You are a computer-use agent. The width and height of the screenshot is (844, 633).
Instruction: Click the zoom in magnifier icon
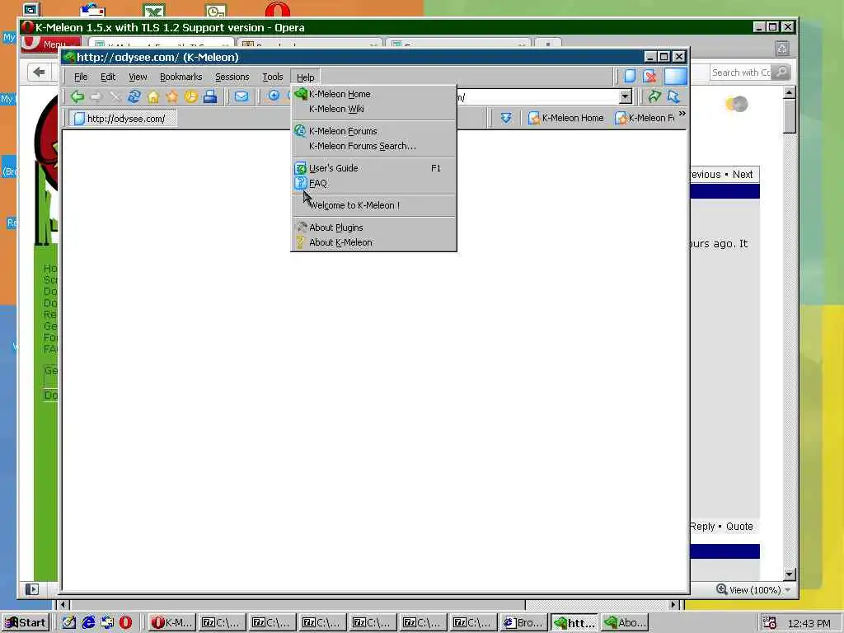click(x=274, y=96)
